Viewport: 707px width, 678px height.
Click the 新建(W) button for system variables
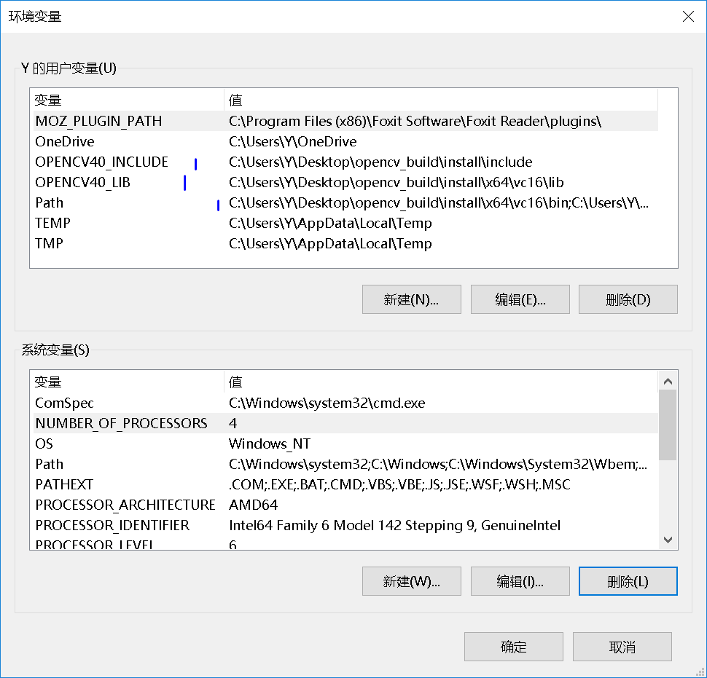(411, 581)
